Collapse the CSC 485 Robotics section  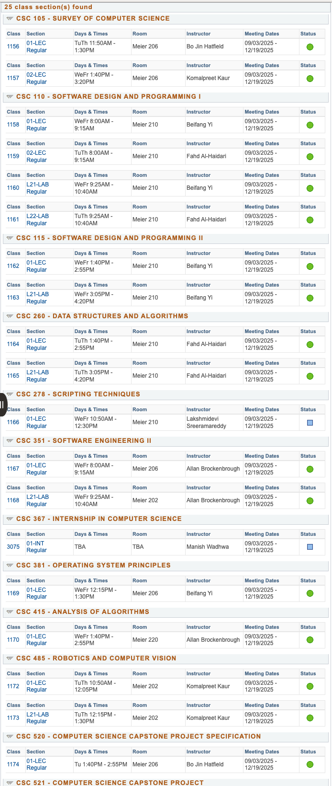(x=10, y=659)
